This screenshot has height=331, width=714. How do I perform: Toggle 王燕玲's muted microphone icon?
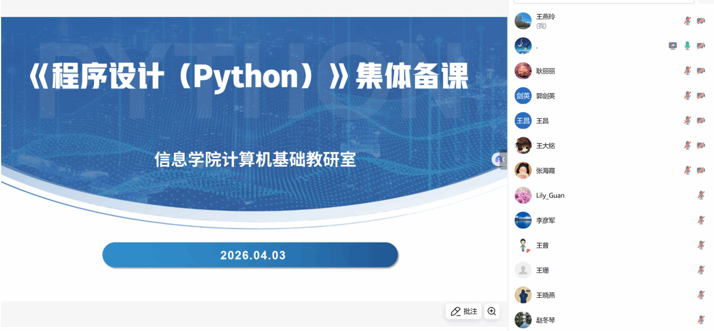click(687, 21)
